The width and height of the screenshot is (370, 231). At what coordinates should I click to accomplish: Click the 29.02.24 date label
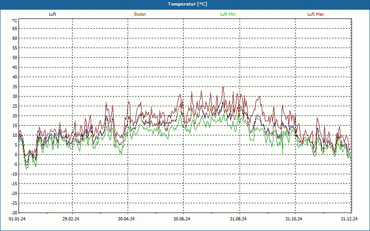(x=71, y=219)
